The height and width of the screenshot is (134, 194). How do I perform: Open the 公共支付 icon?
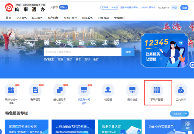(181, 90)
